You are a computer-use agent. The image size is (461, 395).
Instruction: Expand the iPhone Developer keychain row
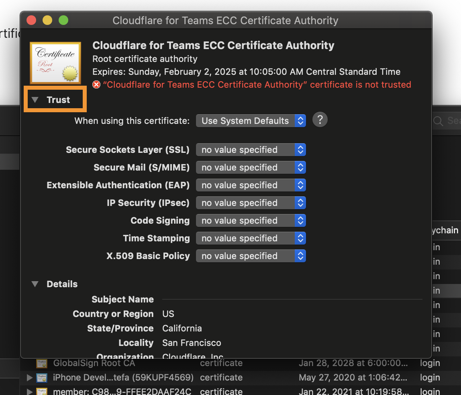[29, 378]
